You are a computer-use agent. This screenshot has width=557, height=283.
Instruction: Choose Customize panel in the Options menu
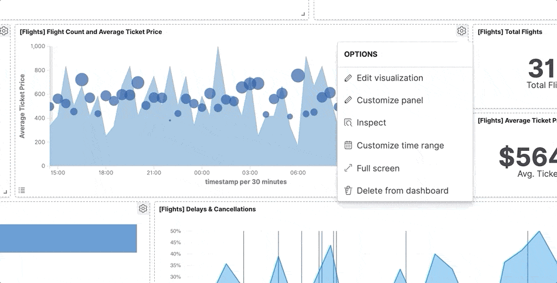pos(389,100)
